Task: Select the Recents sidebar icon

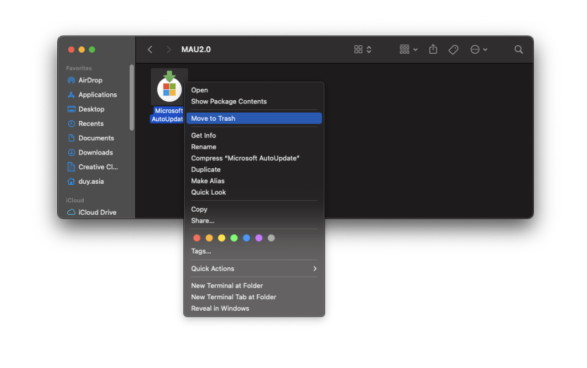Action: [71, 124]
